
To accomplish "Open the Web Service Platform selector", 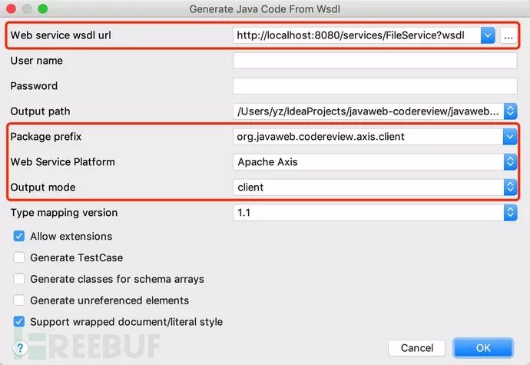I will (510, 162).
